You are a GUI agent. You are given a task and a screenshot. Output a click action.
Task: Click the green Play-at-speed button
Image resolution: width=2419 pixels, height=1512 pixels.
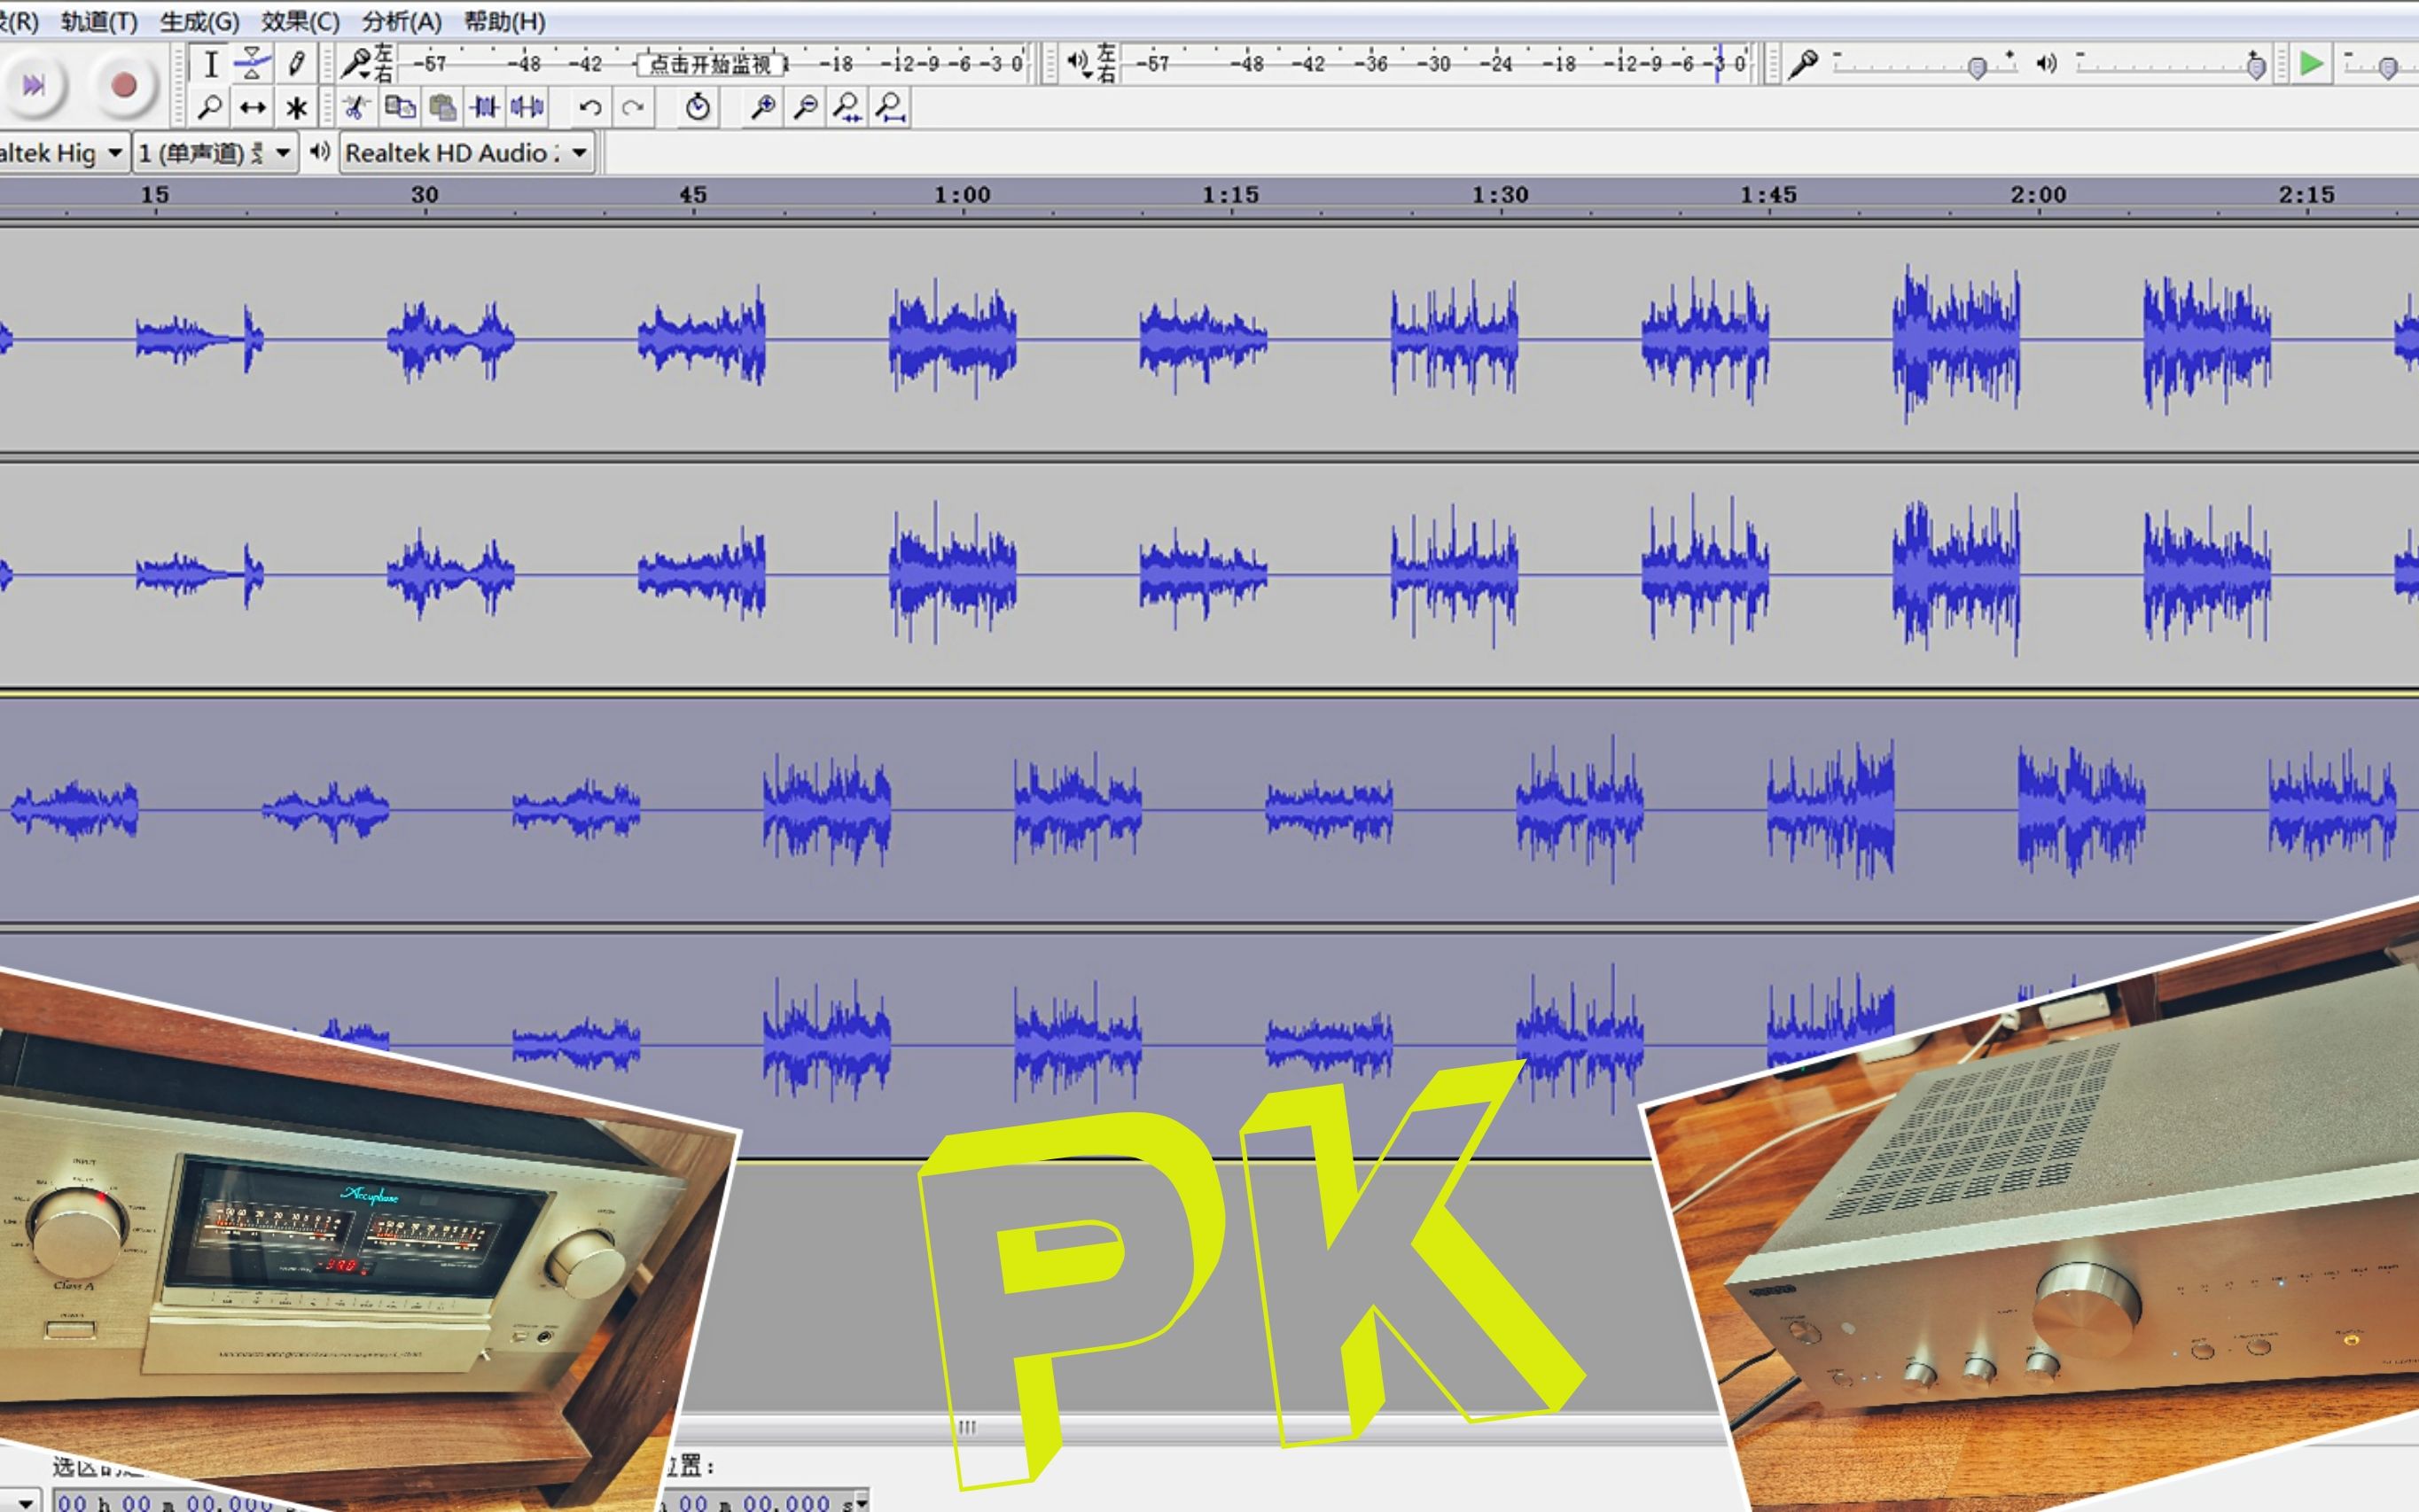[2311, 64]
